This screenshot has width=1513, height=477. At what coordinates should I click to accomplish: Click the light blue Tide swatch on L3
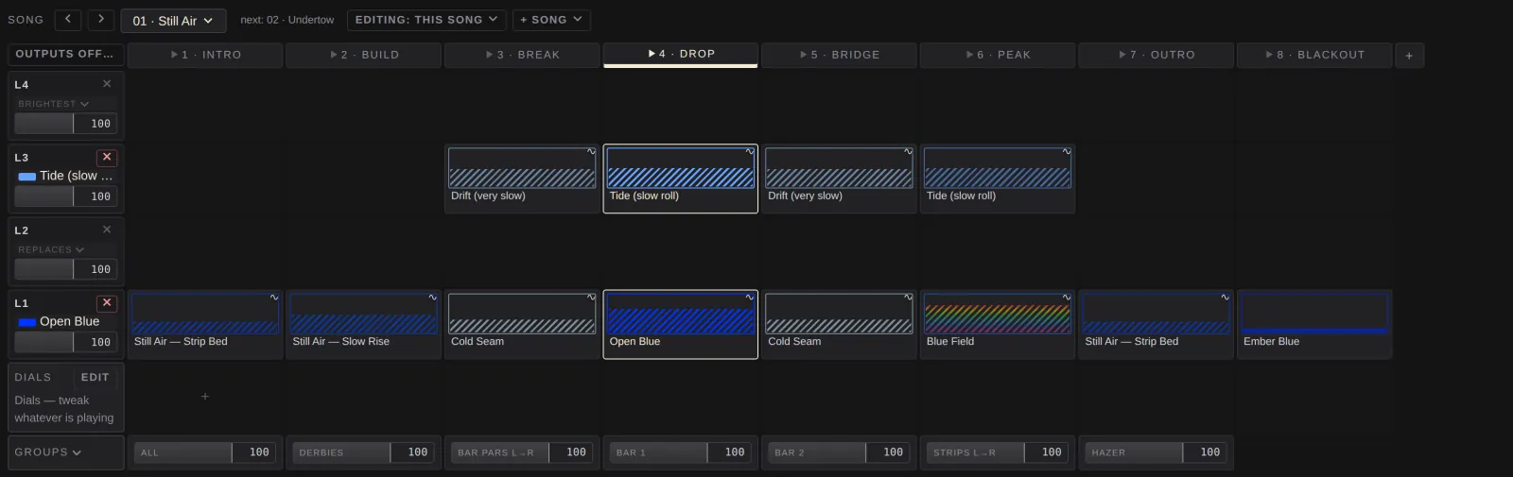tap(27, 177)
